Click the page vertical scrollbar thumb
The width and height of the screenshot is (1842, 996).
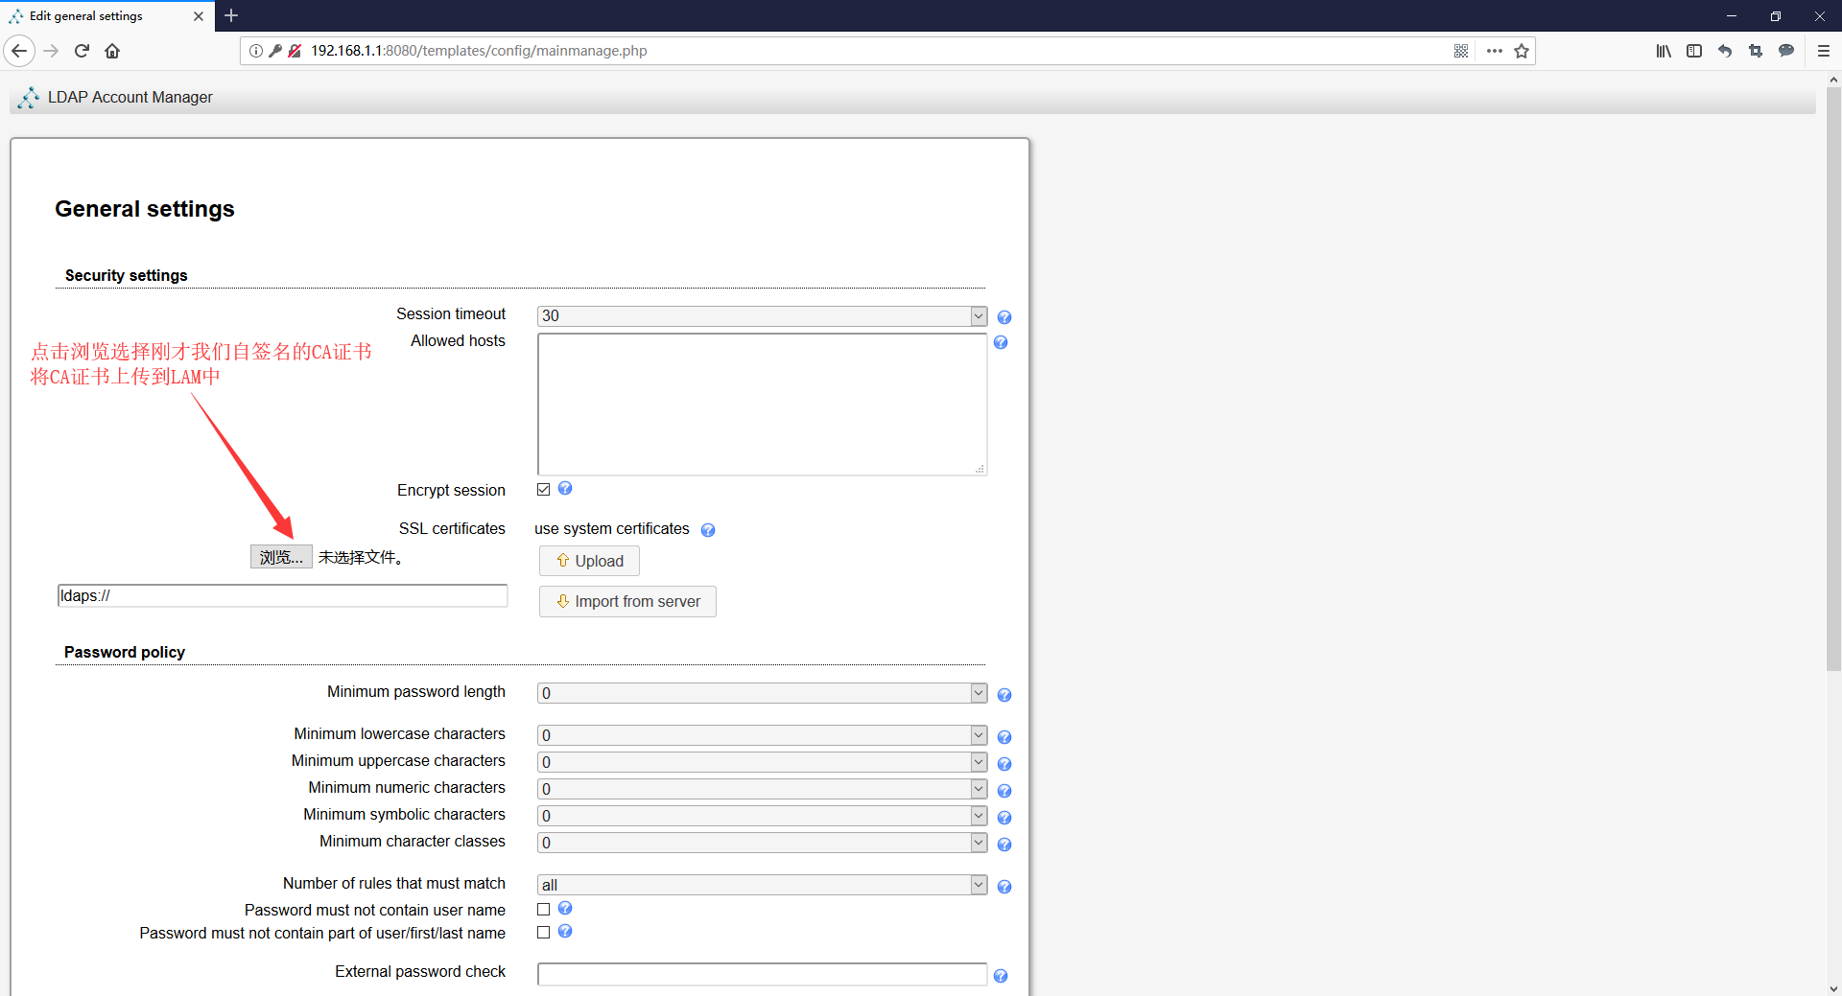[x=1833, y=379]
